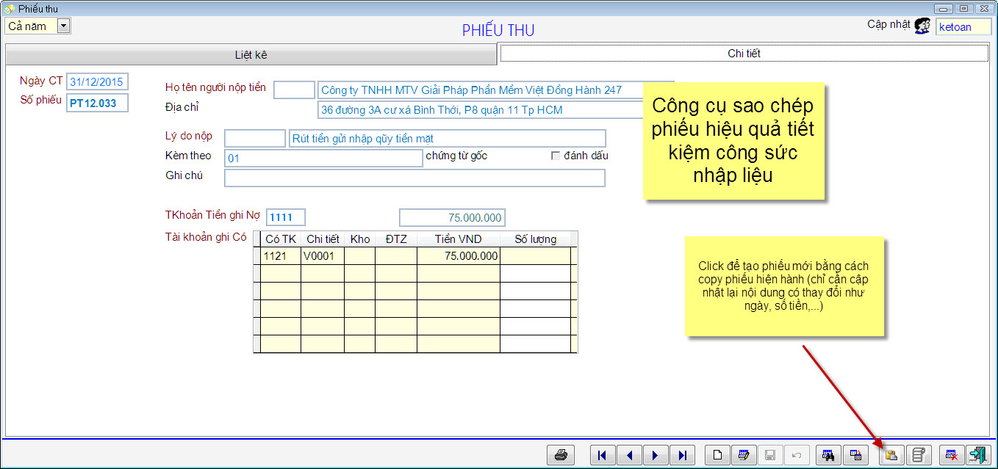The height and width of the screenshot is (469, 998).
Task: Jump to the last record
Action: coord(682,455)
